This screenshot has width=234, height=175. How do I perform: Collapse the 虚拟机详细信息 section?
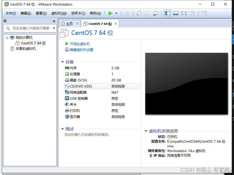point(146,131)
